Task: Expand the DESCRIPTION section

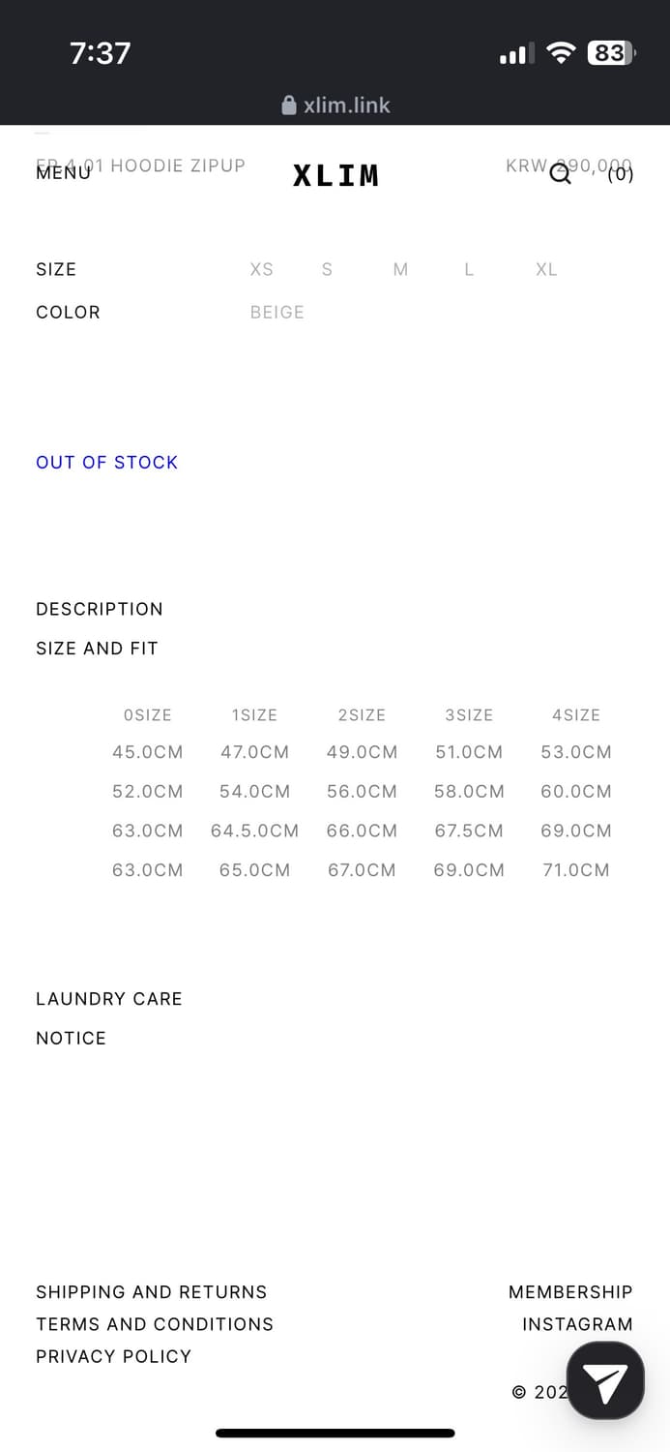Action: click(x=100, y=609)
